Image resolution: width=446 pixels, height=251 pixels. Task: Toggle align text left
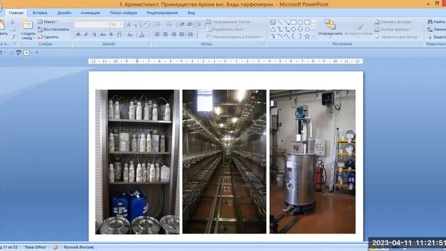coord(157,34)
